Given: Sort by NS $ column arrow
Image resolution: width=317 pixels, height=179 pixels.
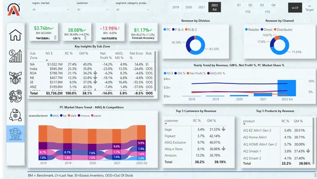Looking at the screenshot, I should click(x=47, y=60).
